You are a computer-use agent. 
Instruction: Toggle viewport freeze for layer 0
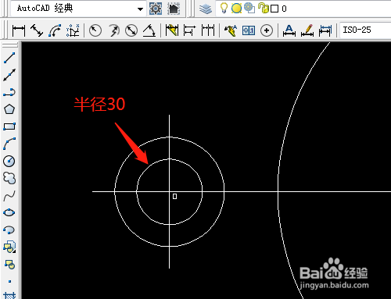[x=249, y=8]
